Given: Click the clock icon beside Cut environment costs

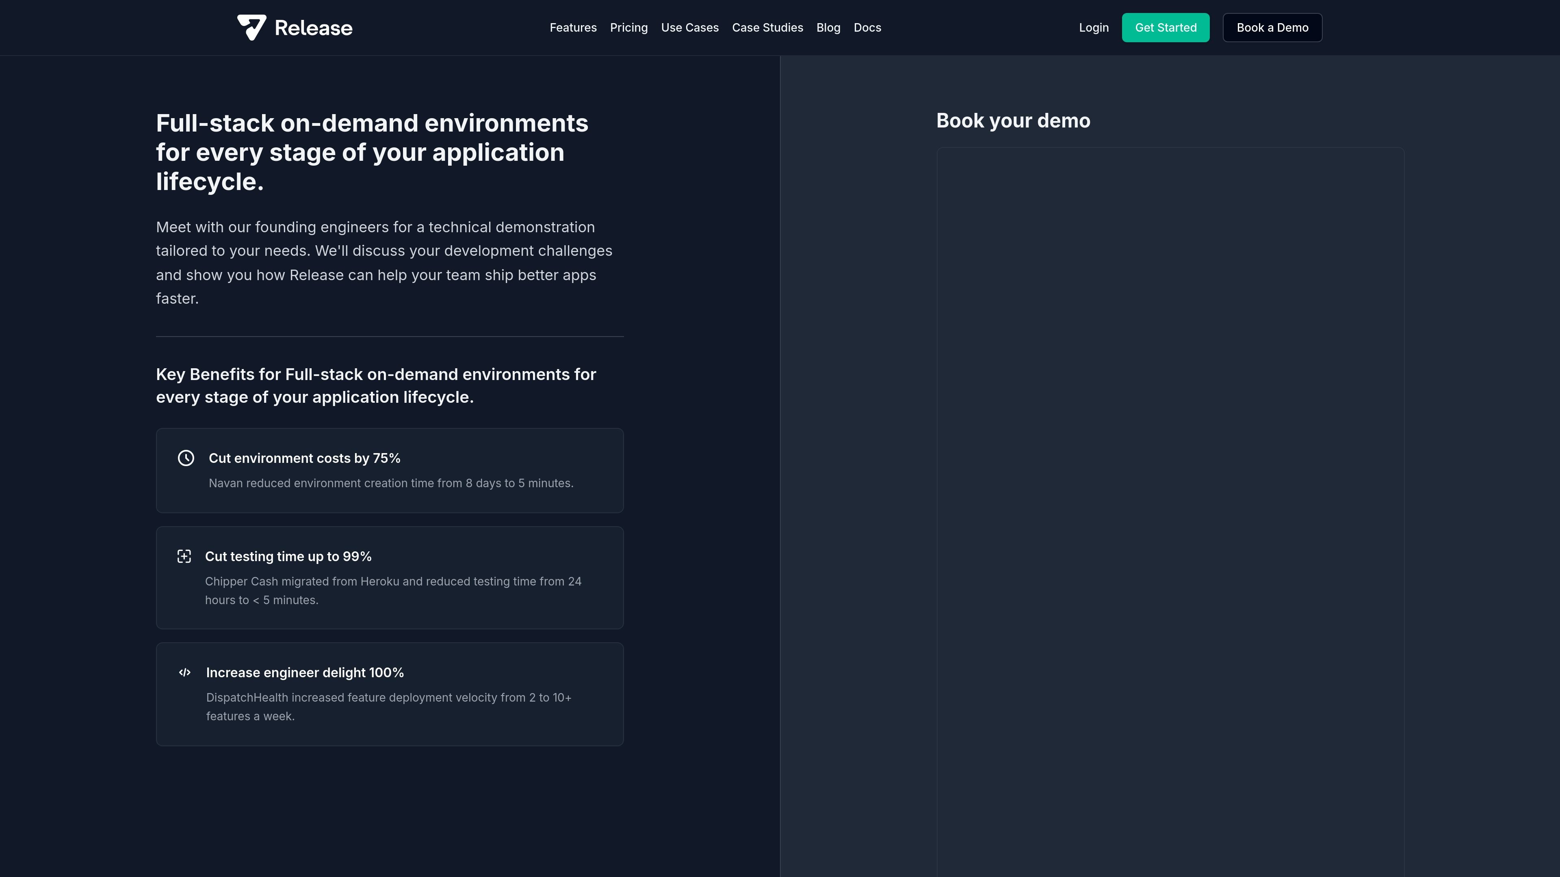Looking at the screenshot, I should [186, 458].
